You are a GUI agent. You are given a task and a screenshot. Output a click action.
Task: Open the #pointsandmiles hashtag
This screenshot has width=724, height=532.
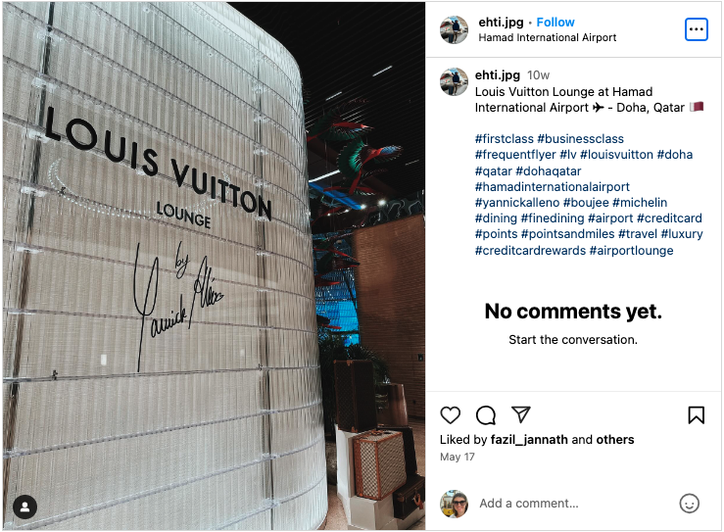point(567,234)
